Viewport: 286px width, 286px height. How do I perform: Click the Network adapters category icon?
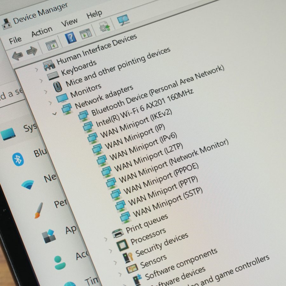[x=67, y=109]
